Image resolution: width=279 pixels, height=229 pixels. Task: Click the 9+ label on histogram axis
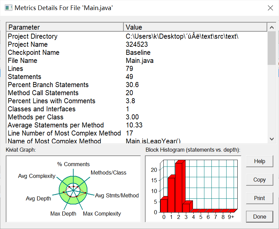coord(231,217)
